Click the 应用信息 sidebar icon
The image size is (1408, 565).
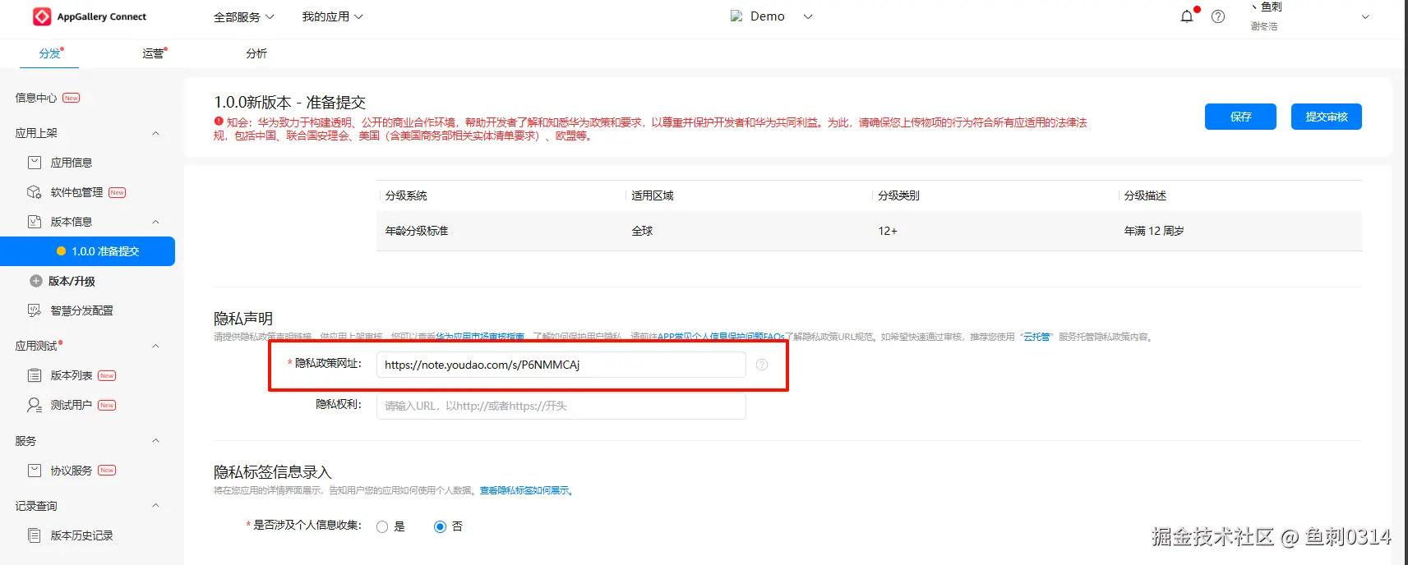click(35, 163)
